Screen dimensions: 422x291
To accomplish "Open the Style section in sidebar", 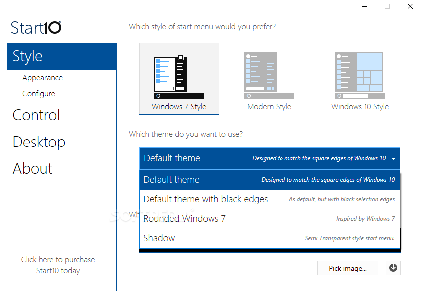I will pyautogui.click(x=62, y=56).
